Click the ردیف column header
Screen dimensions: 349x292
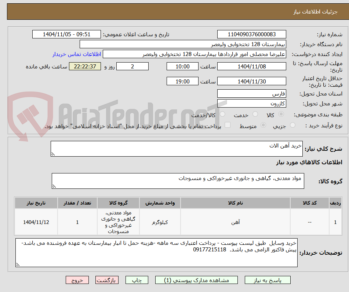pos(335,203)
